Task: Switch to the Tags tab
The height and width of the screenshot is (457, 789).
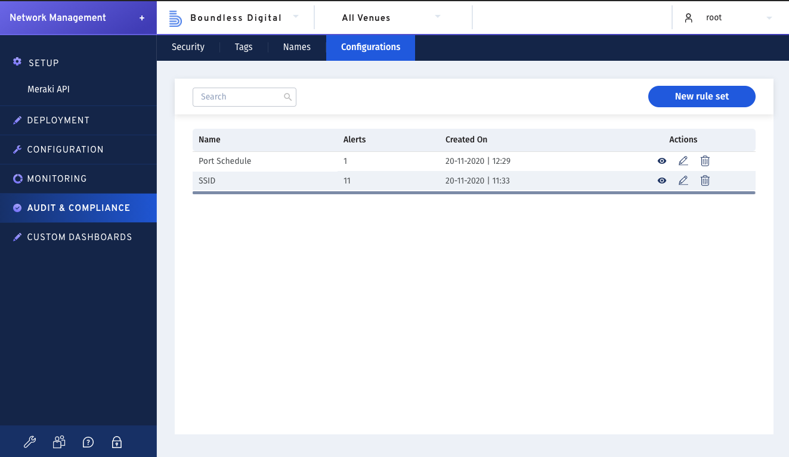Action: coord(243,47)
